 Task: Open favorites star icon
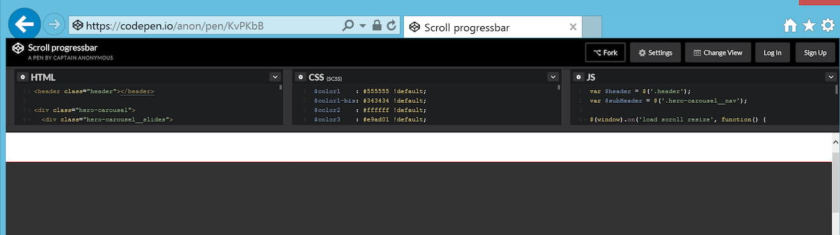tap(809, 26)
